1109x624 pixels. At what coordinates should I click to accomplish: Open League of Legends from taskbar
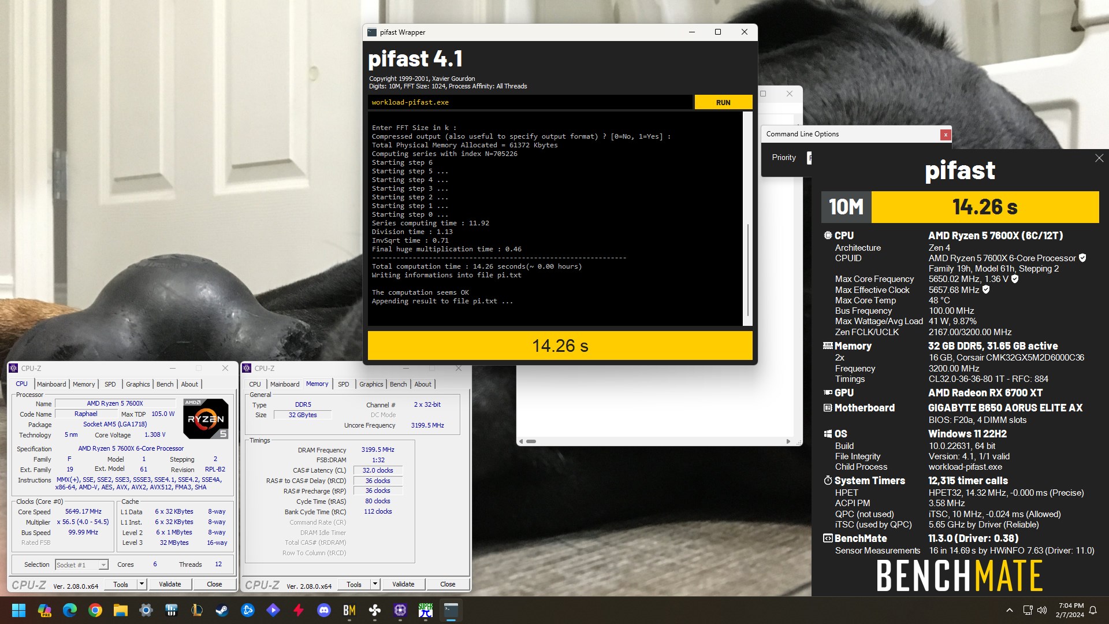[196, 610]
